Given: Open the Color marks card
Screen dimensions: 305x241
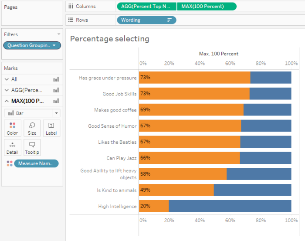Looking at the screenshot, I should (13, 128).
